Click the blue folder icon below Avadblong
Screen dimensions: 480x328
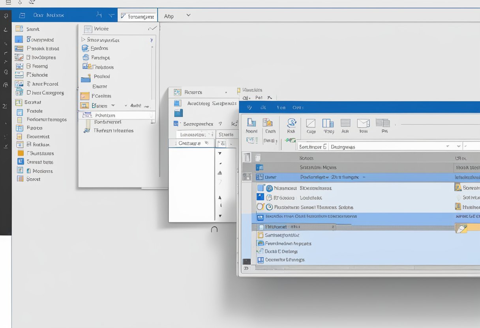pos(178,113)
